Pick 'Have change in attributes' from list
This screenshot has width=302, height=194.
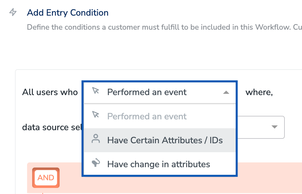pyautogui.click(x=159, y=164)
